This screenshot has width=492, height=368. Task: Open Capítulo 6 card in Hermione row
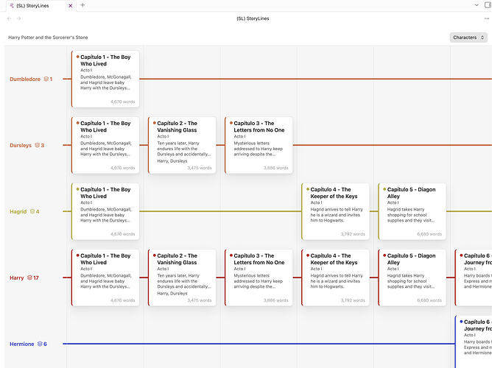coord(474,342)
